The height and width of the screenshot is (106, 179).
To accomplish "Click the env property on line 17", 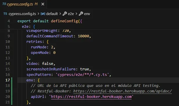I will [x=30, y=80].
